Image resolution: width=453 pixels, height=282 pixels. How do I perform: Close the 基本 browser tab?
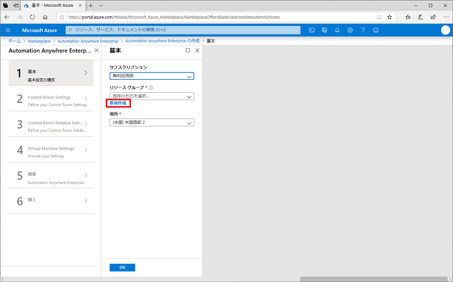(80, 5)
